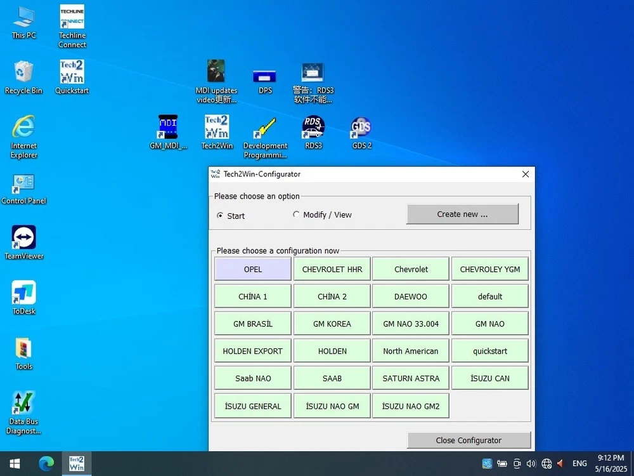This screenshot has width=634, height=476.
Task: Open TeamViewer from the desktop
Action: tap(23, 239)
